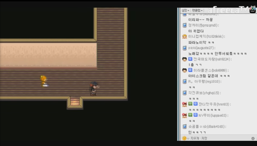Click the small round icon at chat bottom-right
Screen dimensions: 257x146
(x=253, y=138)
